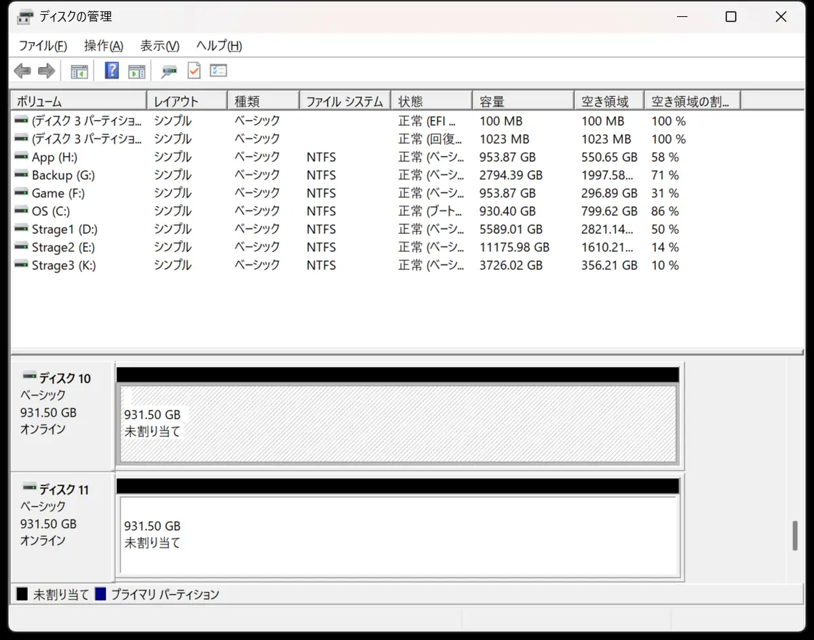
Task: Sort by the 種類 column header
Action: [263, 101]
